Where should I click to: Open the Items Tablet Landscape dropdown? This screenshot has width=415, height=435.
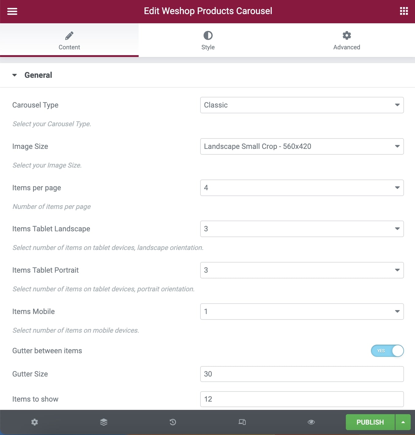click(x=302, y=229)
